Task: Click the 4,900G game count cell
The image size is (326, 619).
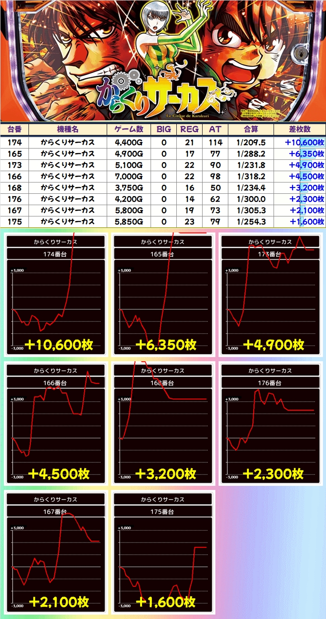Action: pos(129,154)
